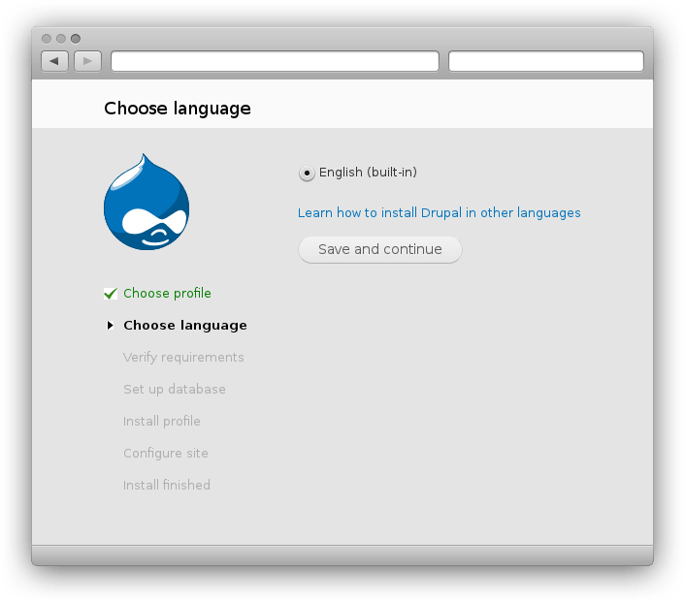The width and height of the screenshot is (685, 602).
Task: Click the 'Choose profile' completed step
Action: pyautogui.click(x=167, y=294)
